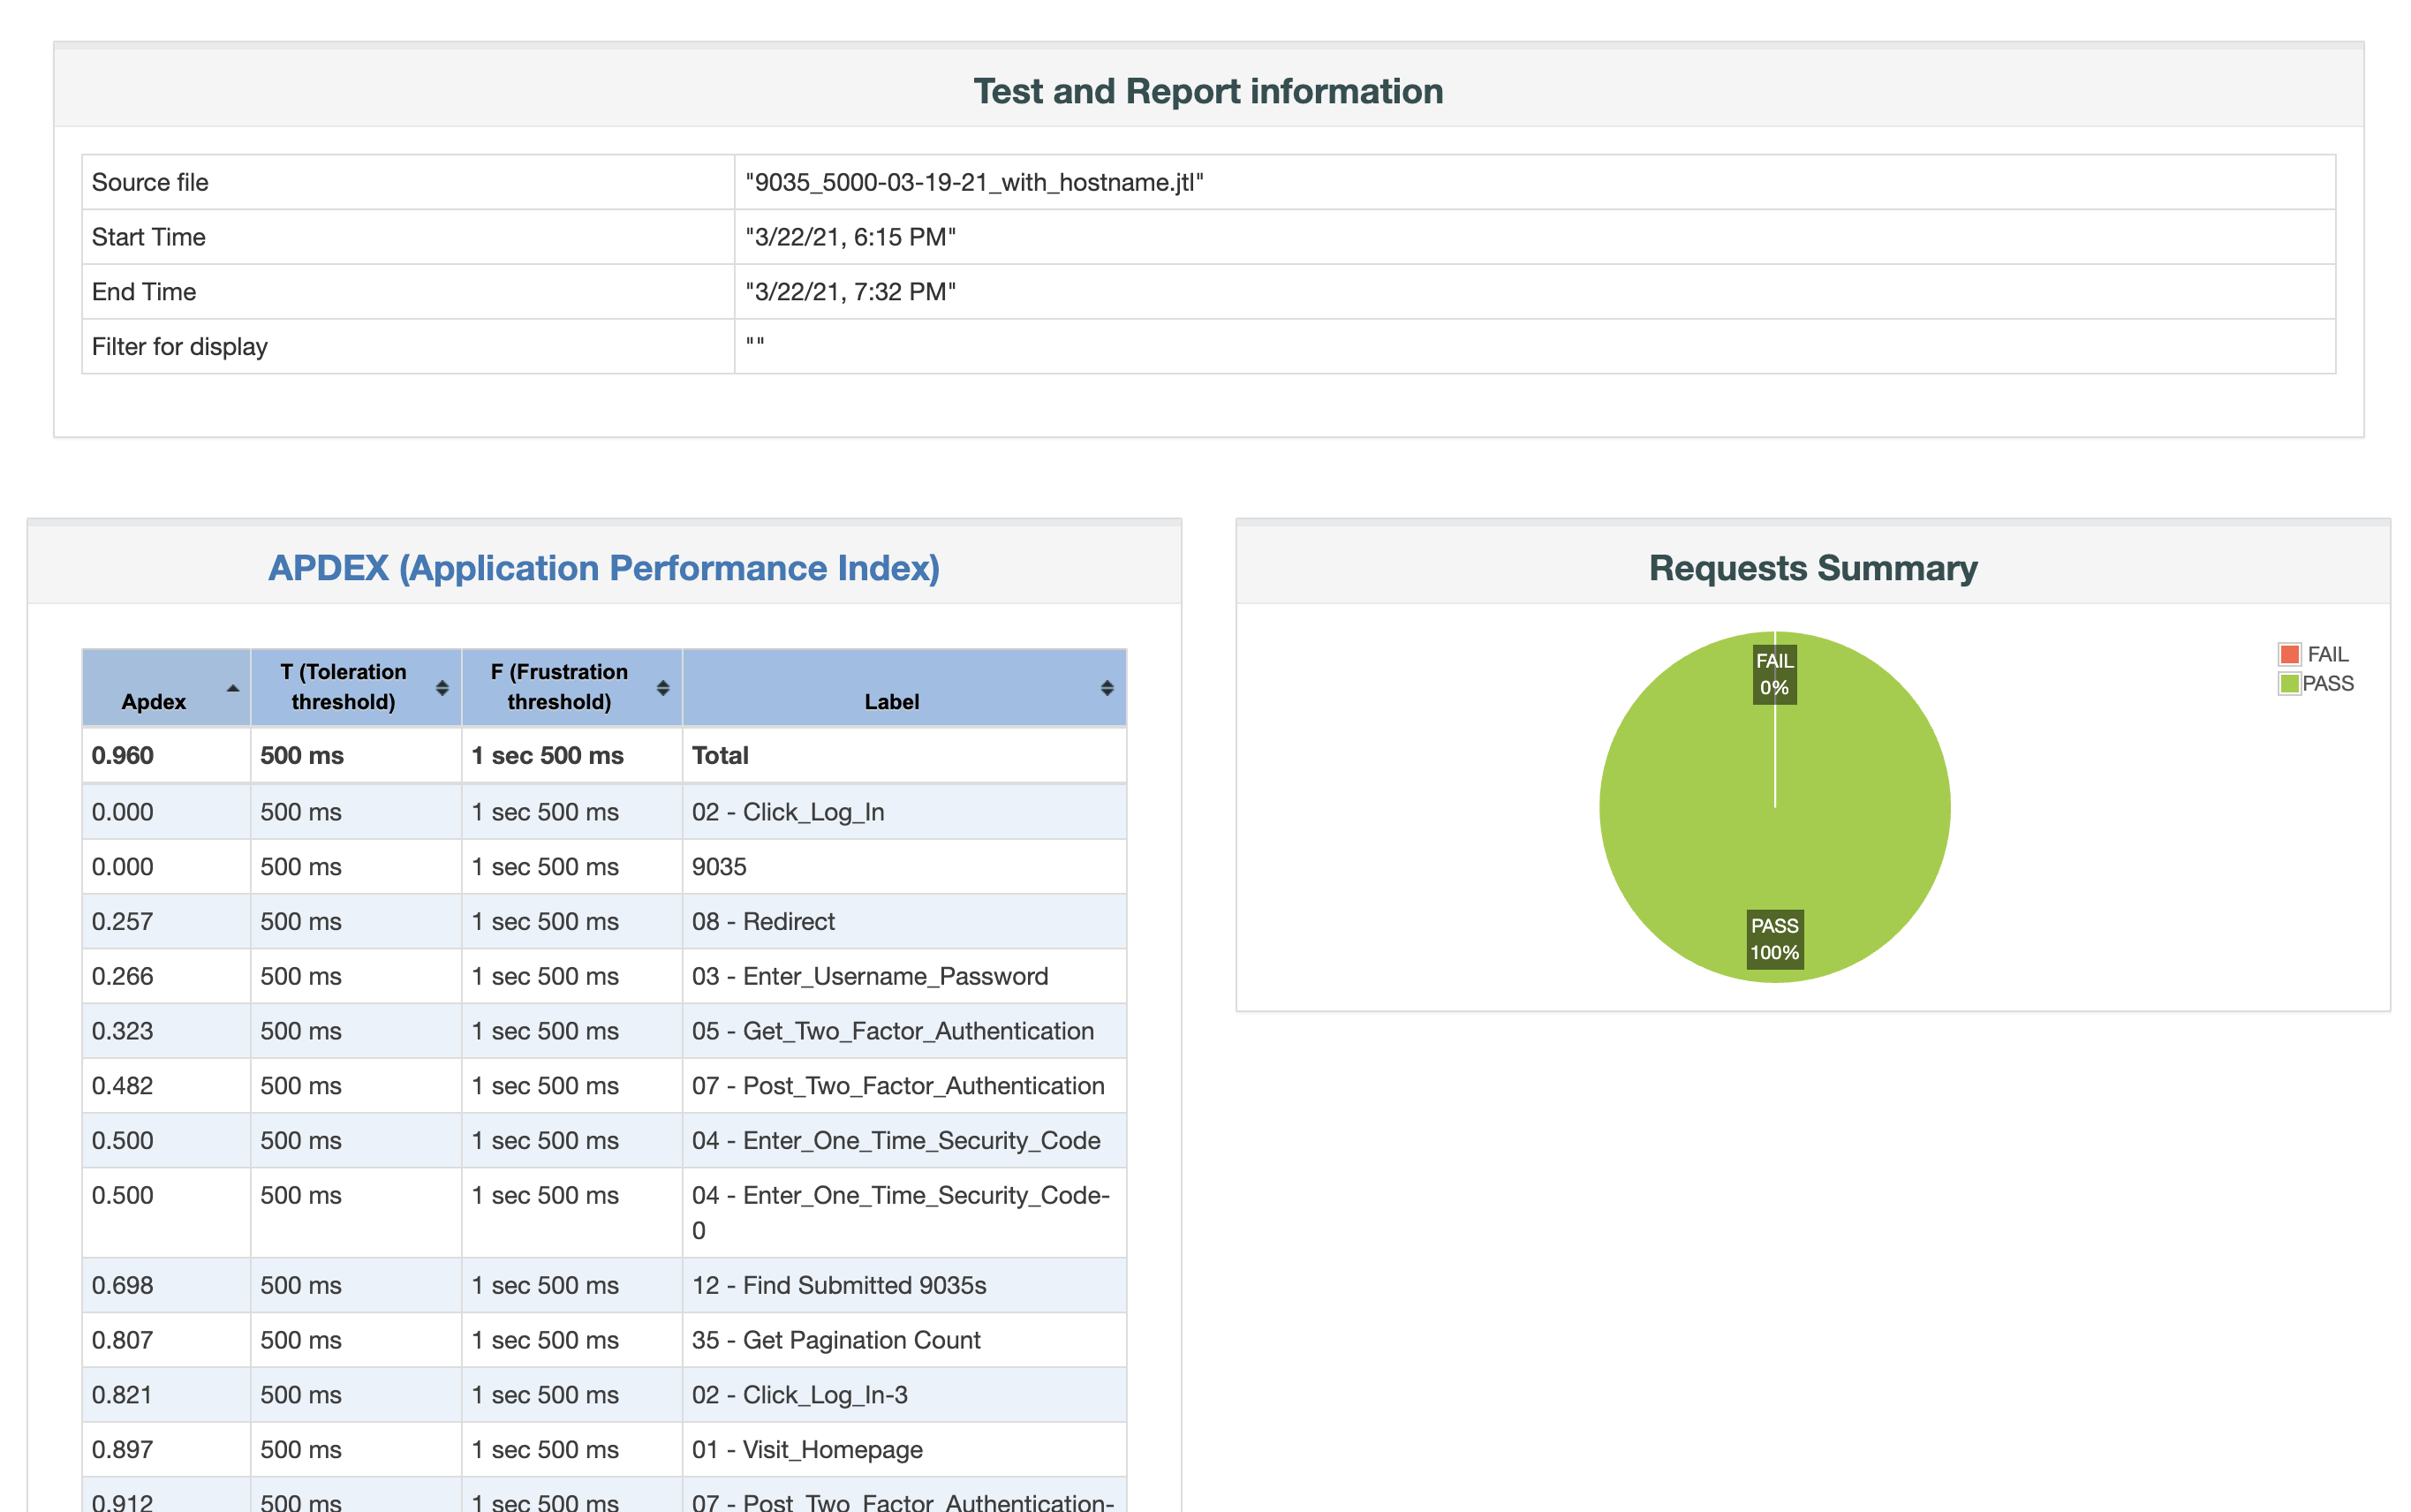Click the PASS 100% pie label
Screen dimensions: 2411x1512
tap(1774, 939)
